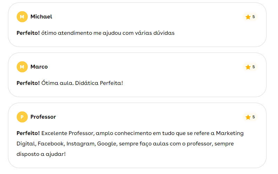This screenshot has height=174, width=278.
Task: Click the text "ótimo atendimento me ajudou"
Action: coord(77,33)
